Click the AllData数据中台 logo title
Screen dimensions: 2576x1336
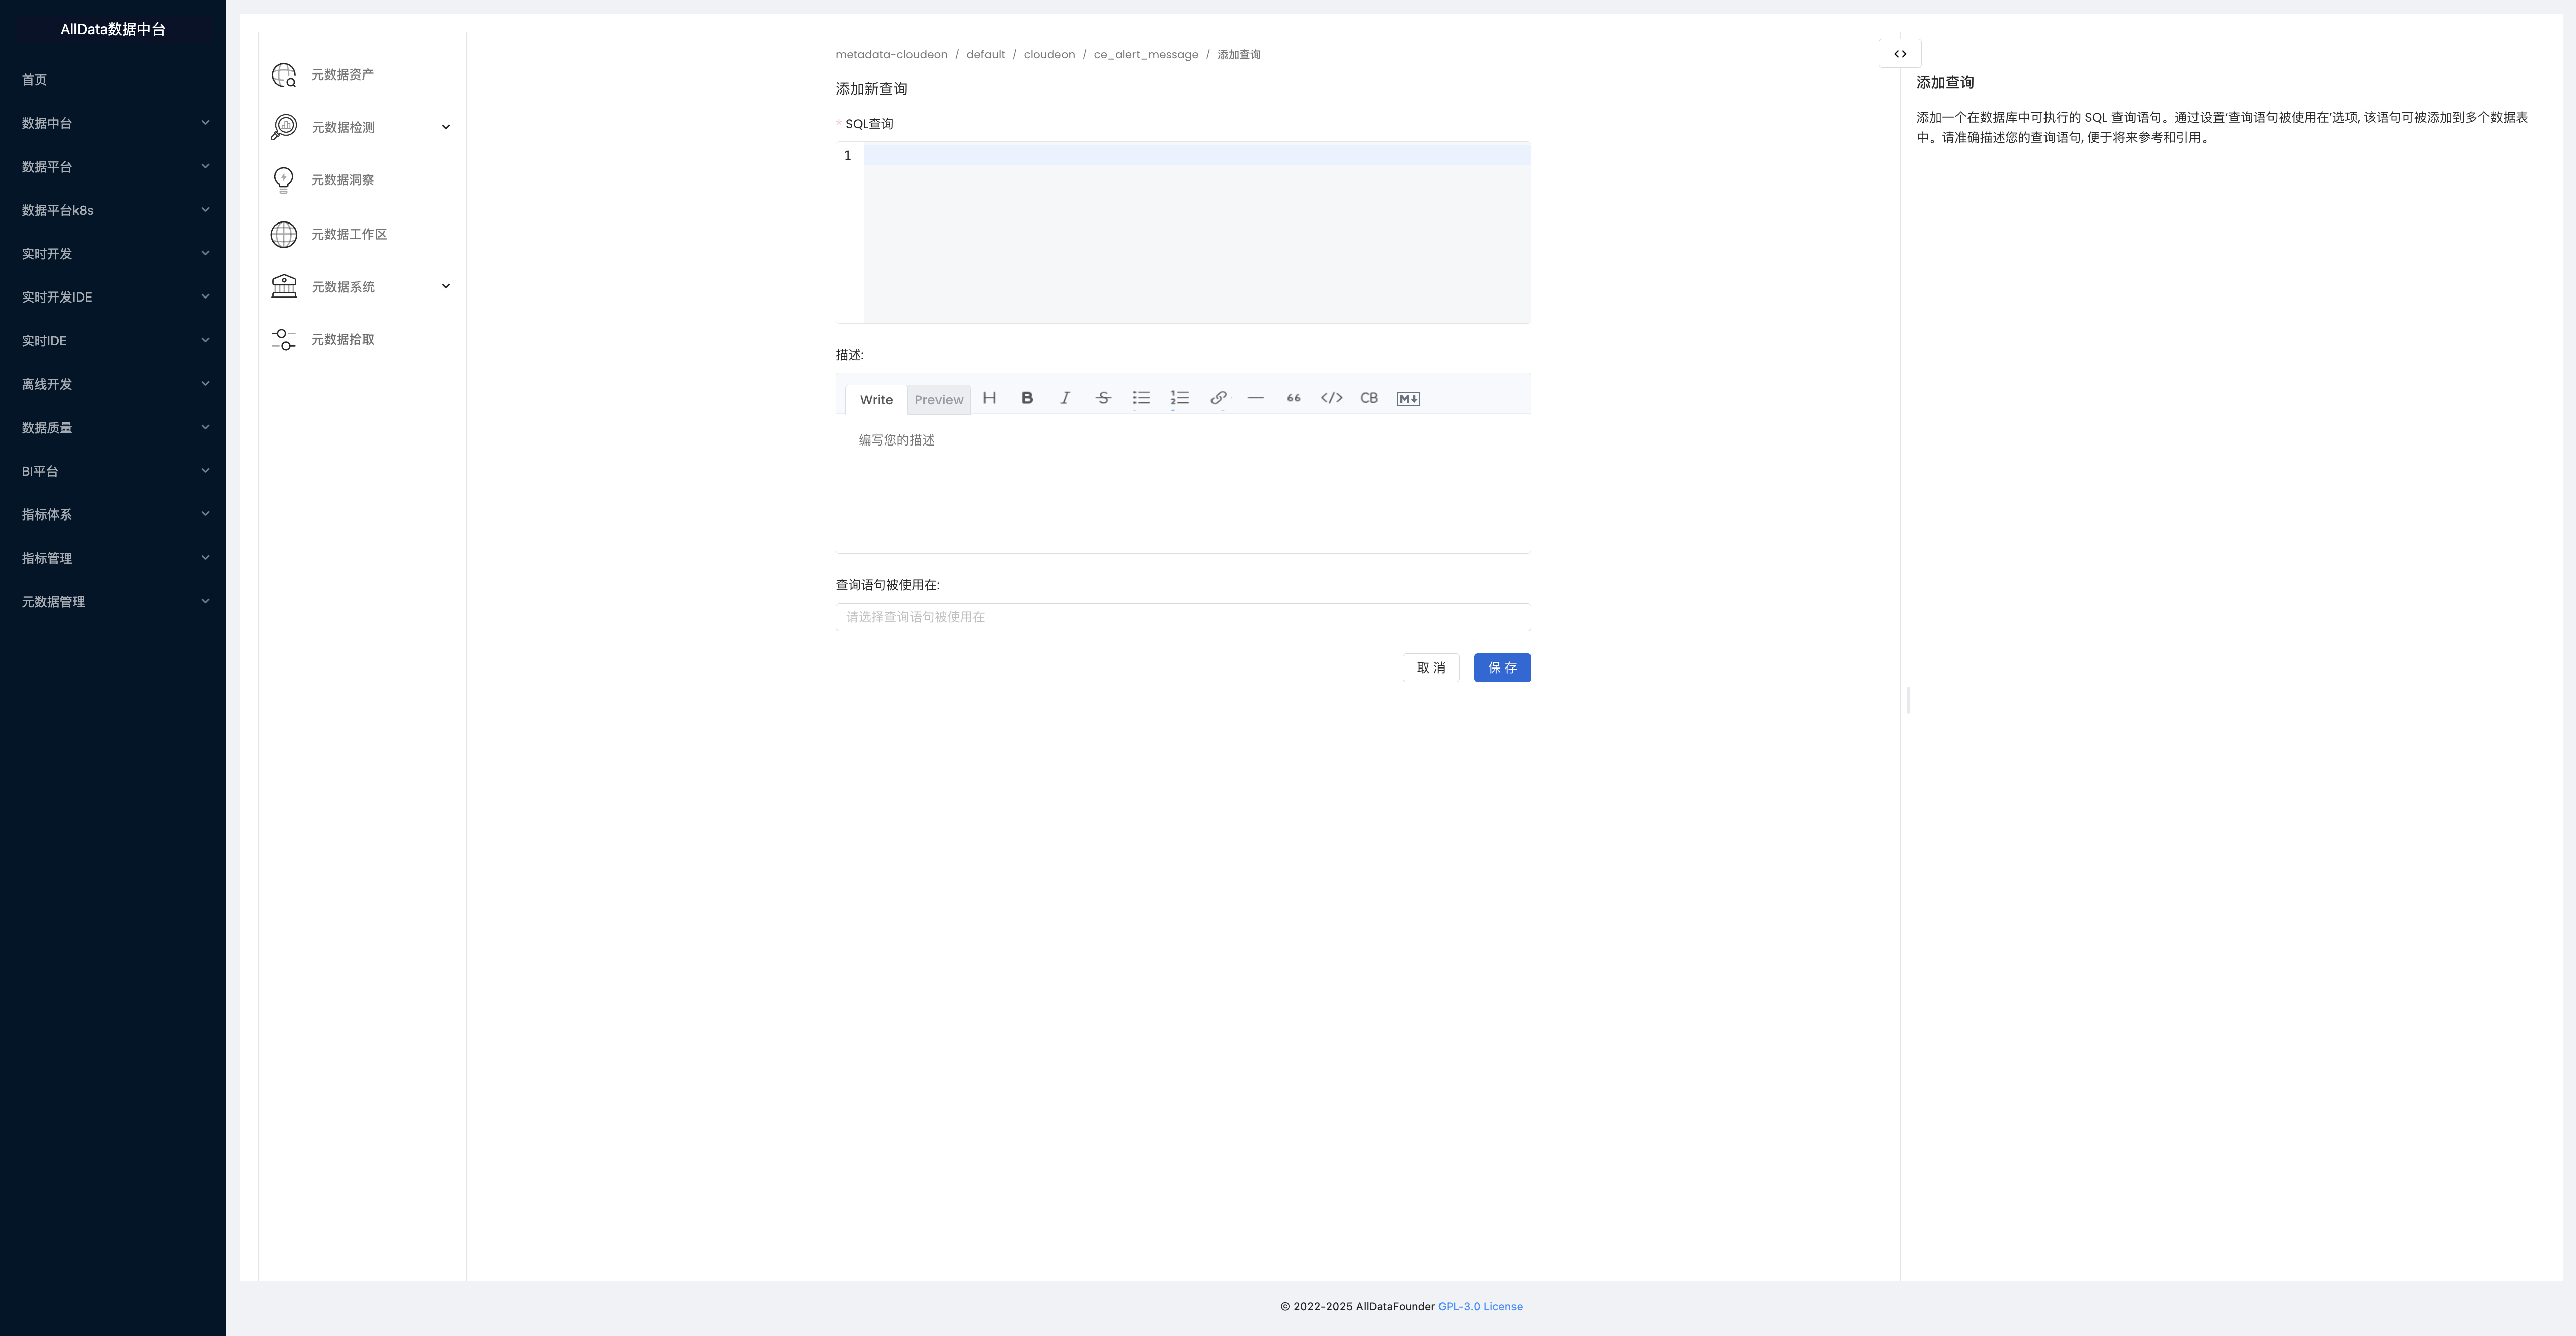(113, 29)
